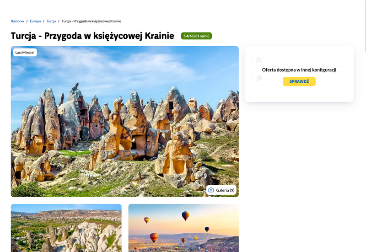Click the location pin icon in the booking card
The height and width of the screenshot is (252, 366).
pos(259,78)
